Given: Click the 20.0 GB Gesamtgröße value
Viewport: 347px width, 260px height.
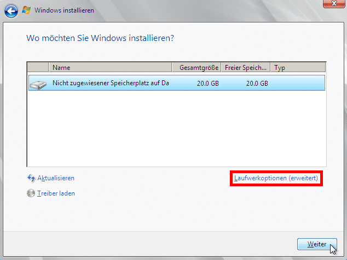Looking at the screenshot, I should click(x=208, y=83).
